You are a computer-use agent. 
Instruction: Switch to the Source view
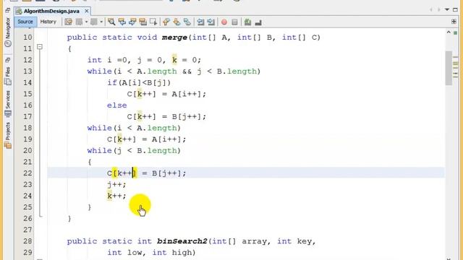click(25, 22)
